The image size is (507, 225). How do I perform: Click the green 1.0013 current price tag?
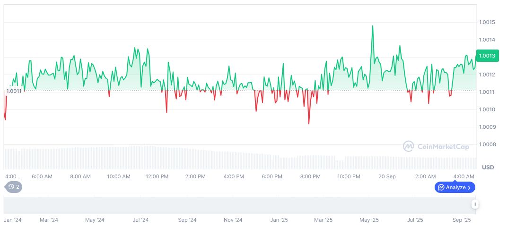pos(487,56)
